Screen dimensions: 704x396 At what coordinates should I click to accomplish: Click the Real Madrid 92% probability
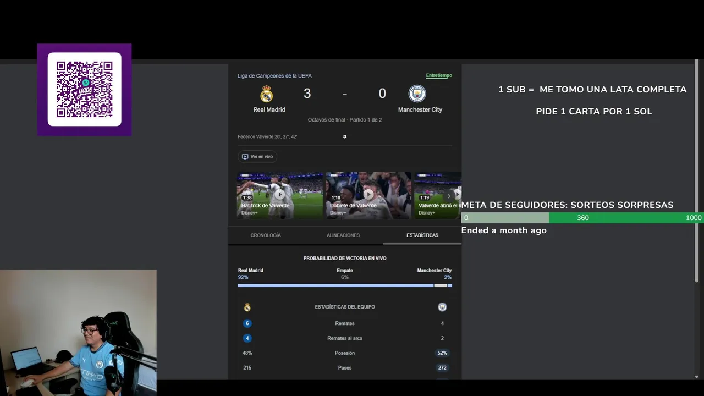tap(243, 277)
